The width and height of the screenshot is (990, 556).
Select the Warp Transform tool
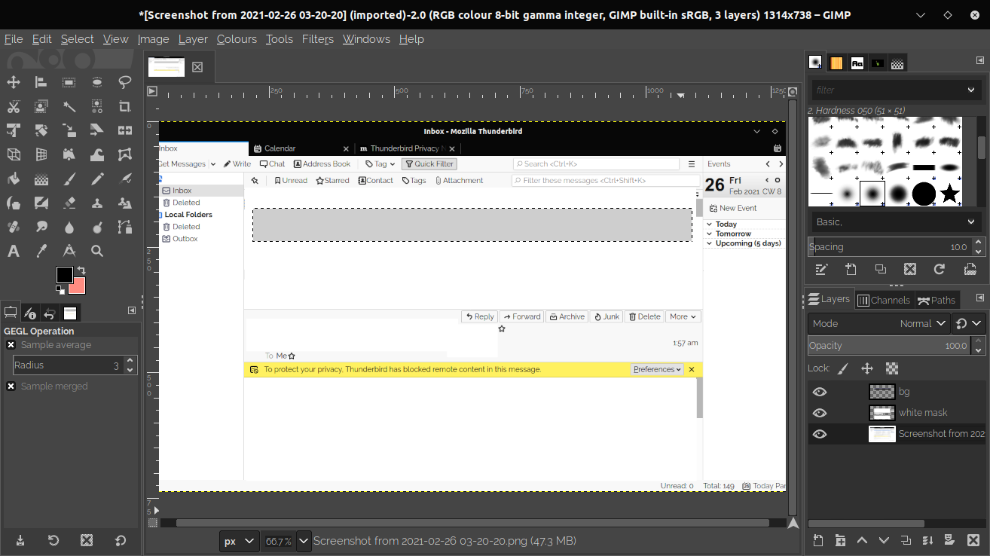[97, 154]
